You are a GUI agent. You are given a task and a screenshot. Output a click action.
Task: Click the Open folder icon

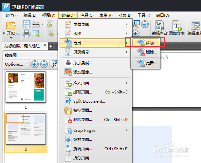(11, 25)
